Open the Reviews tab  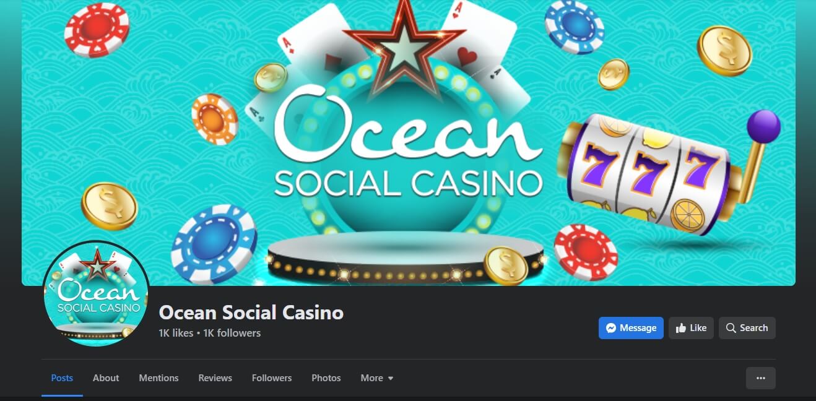(215, 378)
